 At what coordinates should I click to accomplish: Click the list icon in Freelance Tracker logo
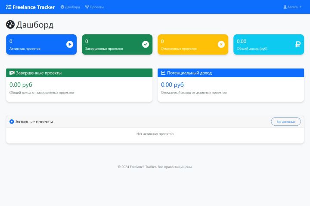[9, 7]
